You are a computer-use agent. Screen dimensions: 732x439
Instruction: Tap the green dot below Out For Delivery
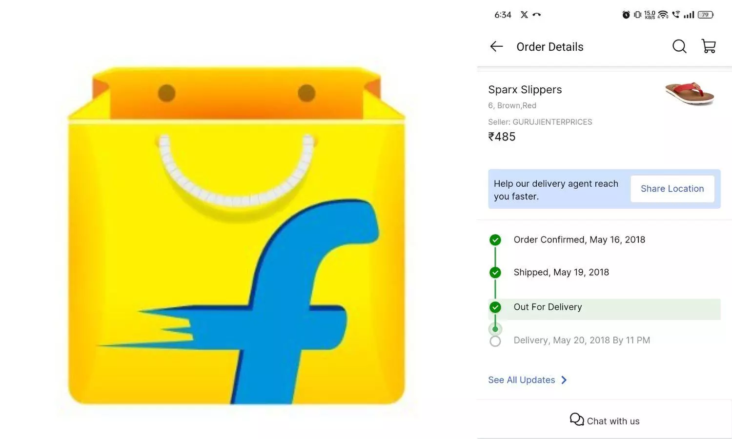[495, 329]
